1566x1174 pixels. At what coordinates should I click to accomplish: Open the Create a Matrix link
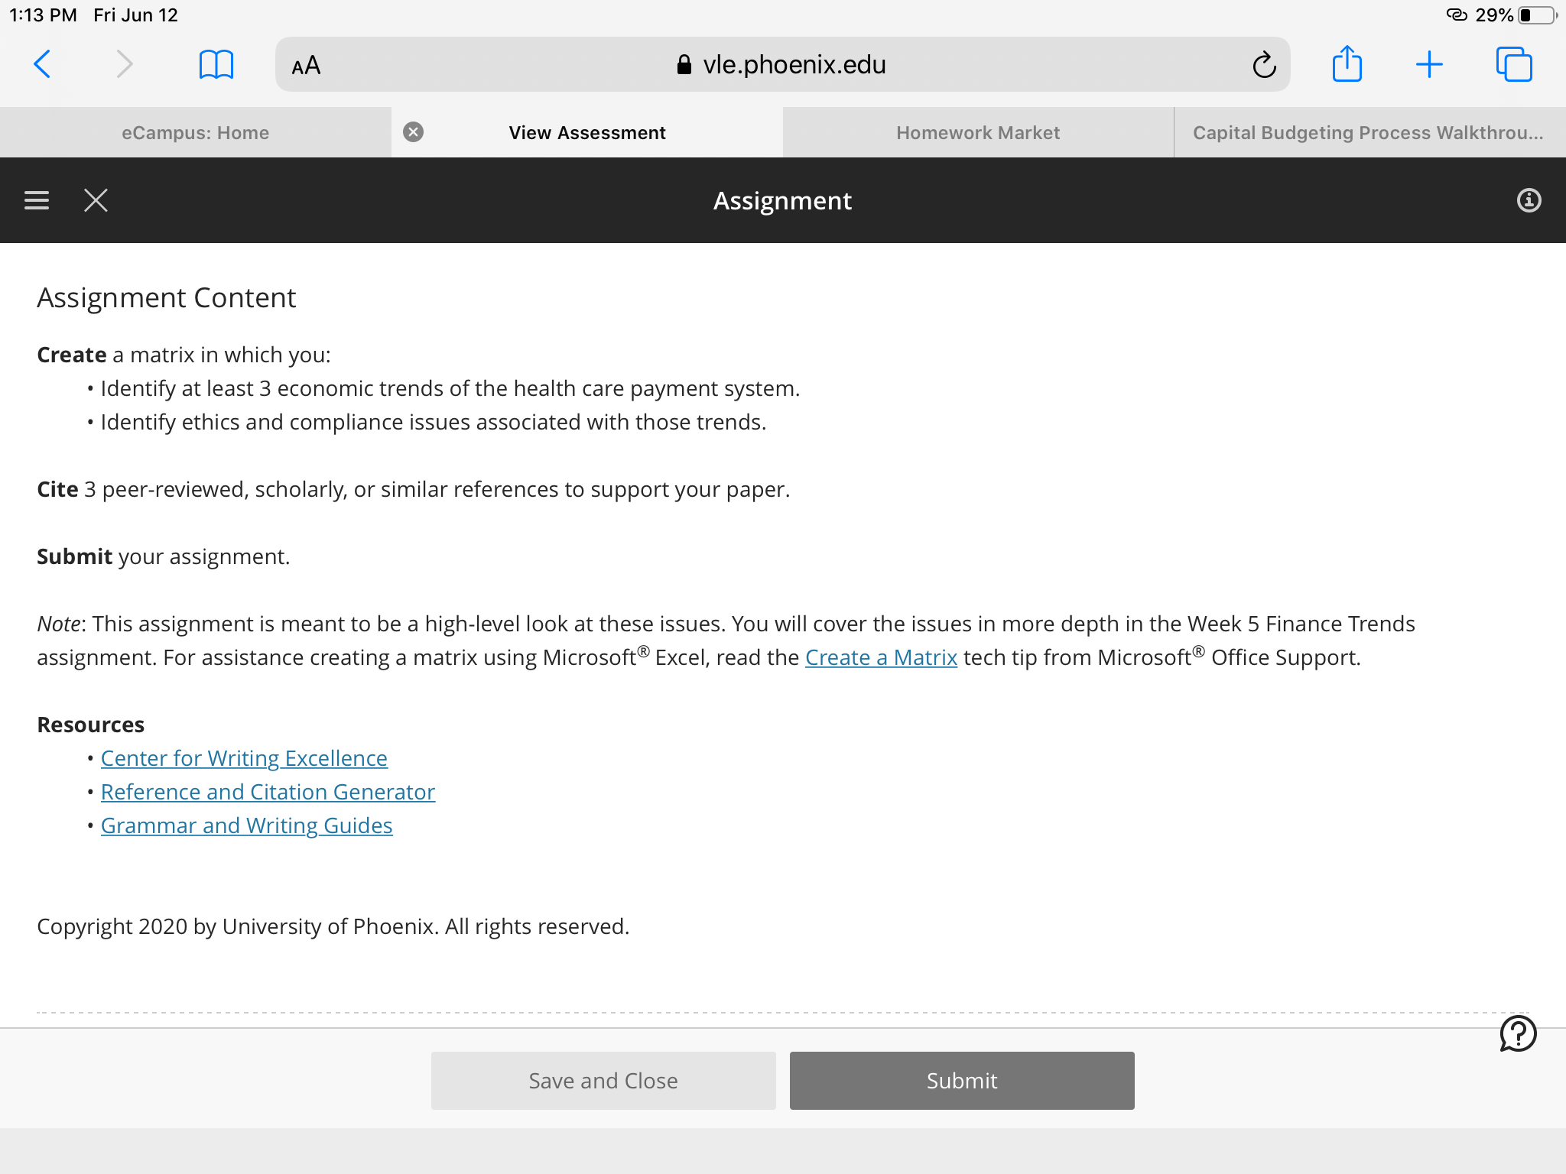(881, 657)
